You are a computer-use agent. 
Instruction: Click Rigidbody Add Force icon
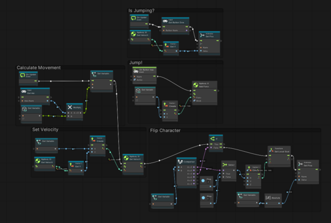pos(196,85)
